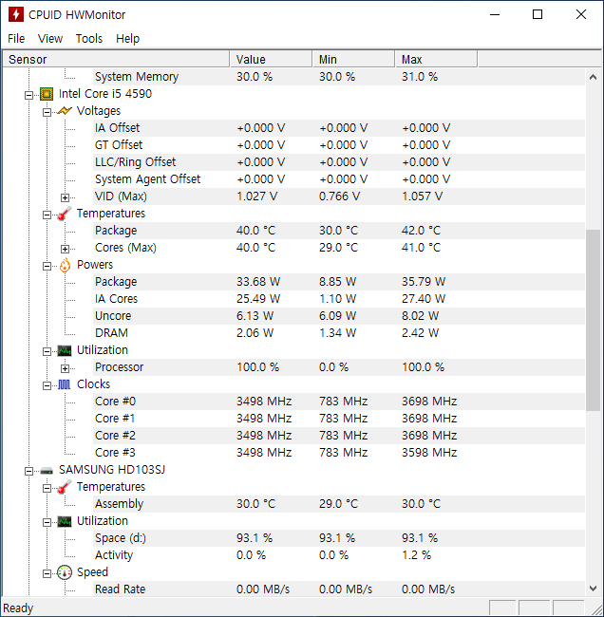Click the CPU Voltages lightning wave icon
Screen dimensions: 604x617
click(65, 111)
